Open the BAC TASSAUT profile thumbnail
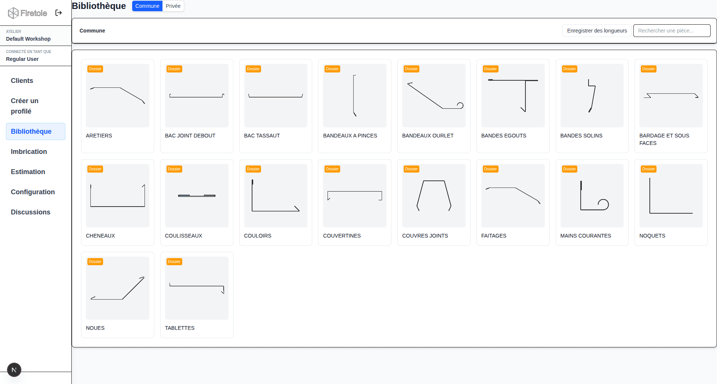Image resolution: width=717 pixels, height=384 pixels. click(276, 96)
